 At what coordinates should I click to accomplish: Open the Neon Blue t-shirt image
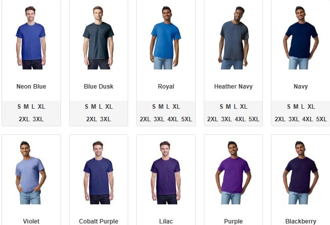coord(31,38)
